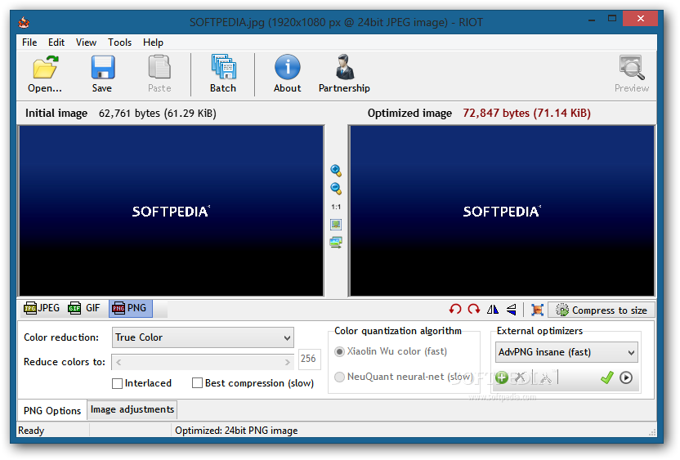Open the Tools menu
This screenshot has width=680, height=460.
(x=119, y=42)
